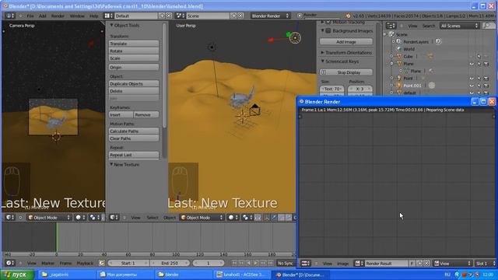Viewport: 498px width, 280px height.
Task: Open the No Sync dropdown in timeline
Action: tap(286, 263)
